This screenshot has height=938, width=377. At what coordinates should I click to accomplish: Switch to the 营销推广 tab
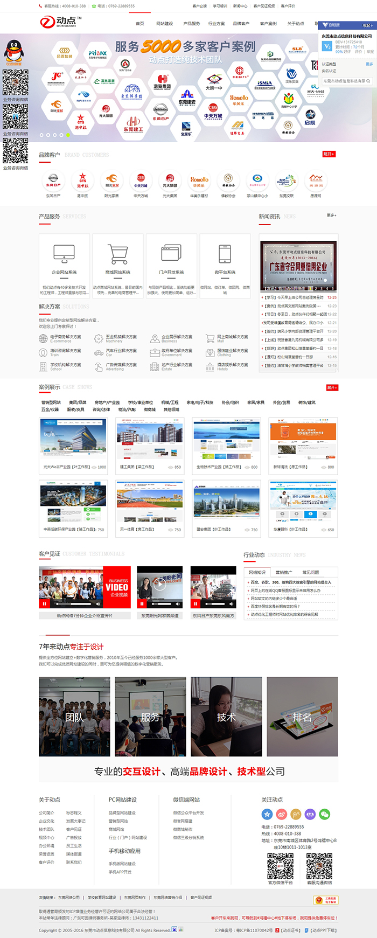[283, 572]
